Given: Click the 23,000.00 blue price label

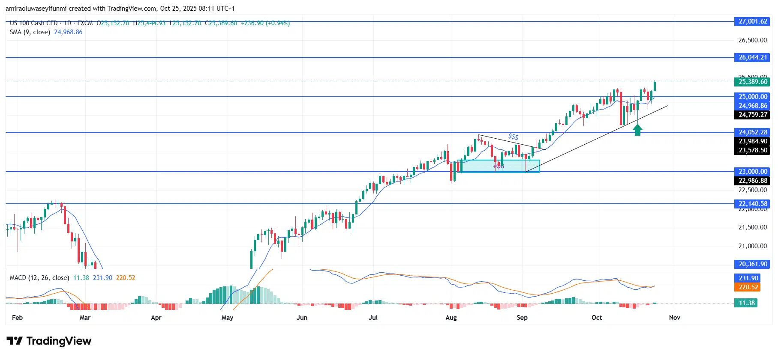Looking at the screenshot, I should [752, 172].
